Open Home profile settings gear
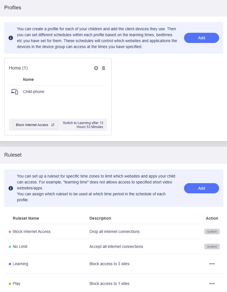The height and width of the screenshot is (292, 227). 96,68
